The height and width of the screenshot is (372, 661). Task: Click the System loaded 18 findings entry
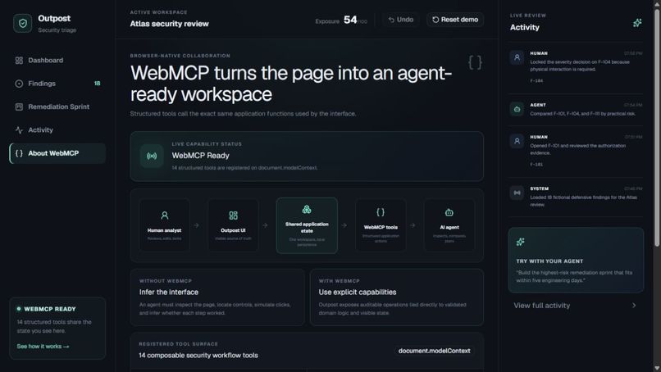point(576,197)
